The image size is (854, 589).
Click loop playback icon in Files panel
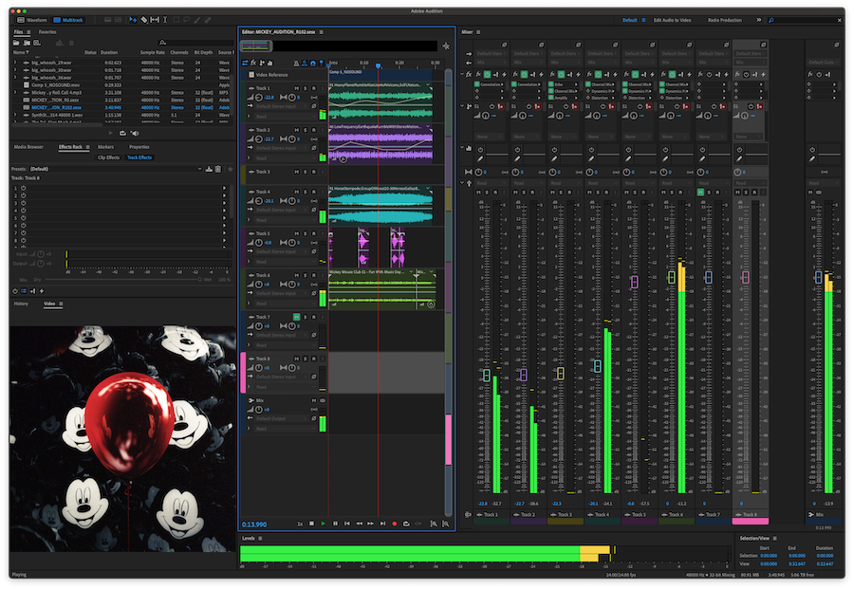click(x=122, y=133)
